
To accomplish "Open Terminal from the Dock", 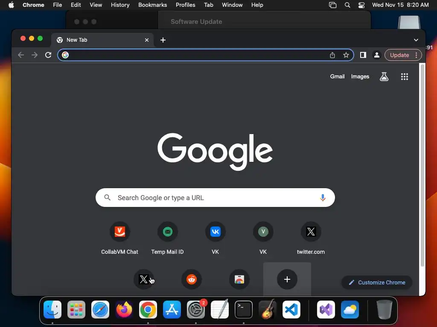I will [x=244, y=310].
